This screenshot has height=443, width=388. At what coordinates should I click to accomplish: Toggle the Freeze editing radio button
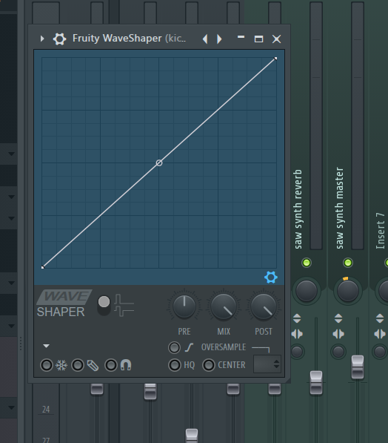(x=47, y=365)
